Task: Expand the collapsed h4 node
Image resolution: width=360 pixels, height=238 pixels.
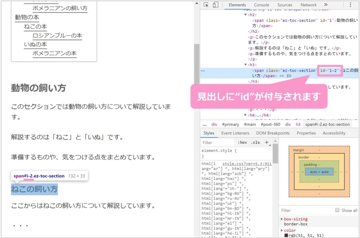Action: 245,115
